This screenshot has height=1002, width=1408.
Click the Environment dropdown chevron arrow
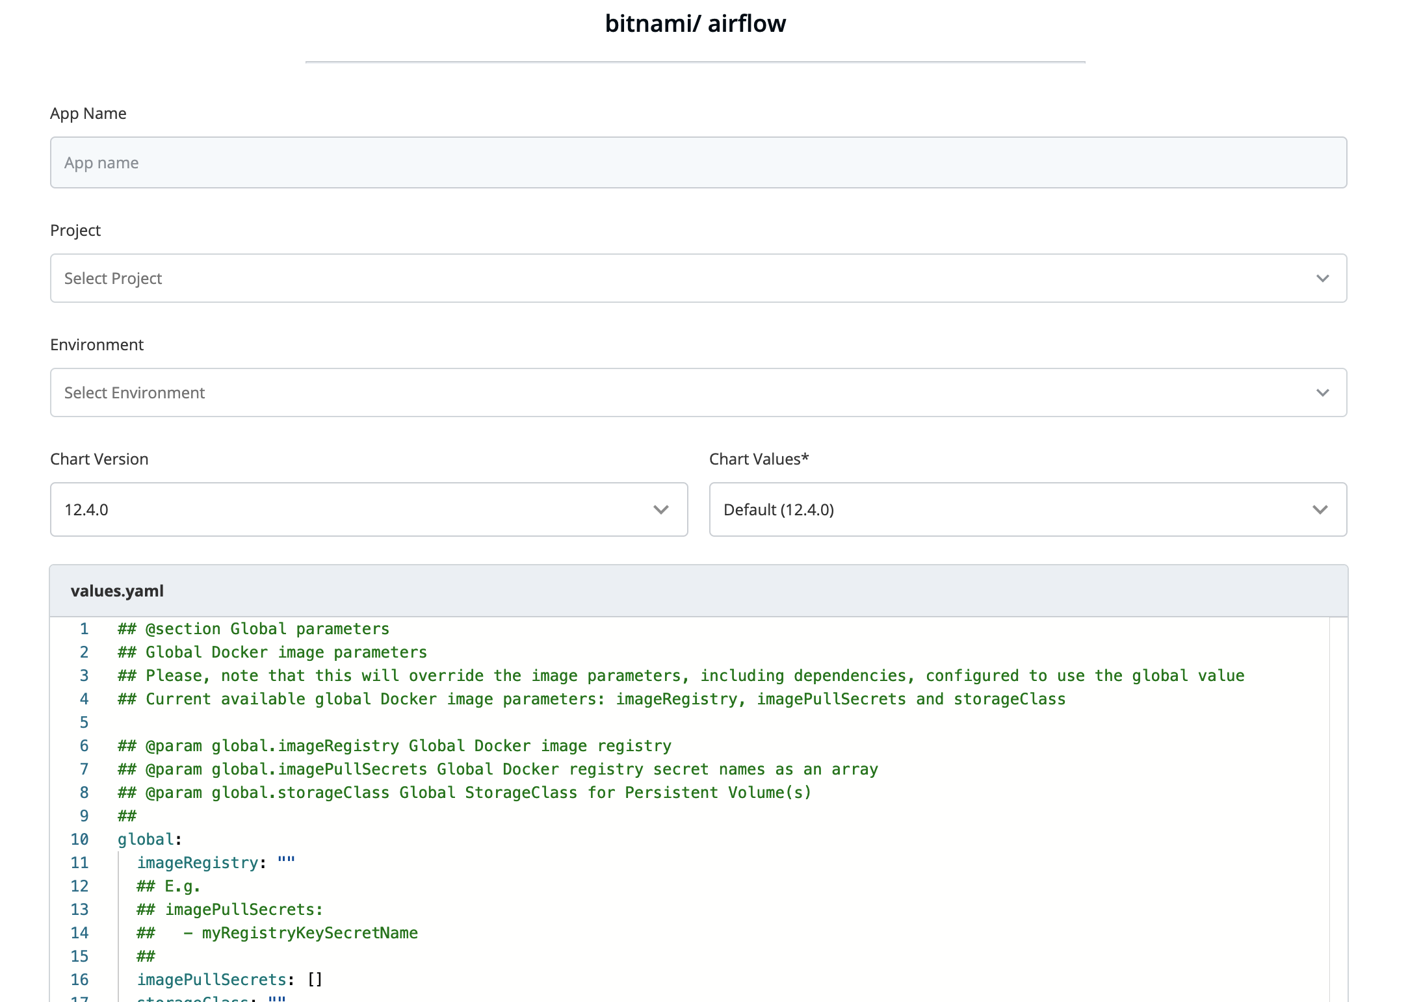tap(1322, 392)
